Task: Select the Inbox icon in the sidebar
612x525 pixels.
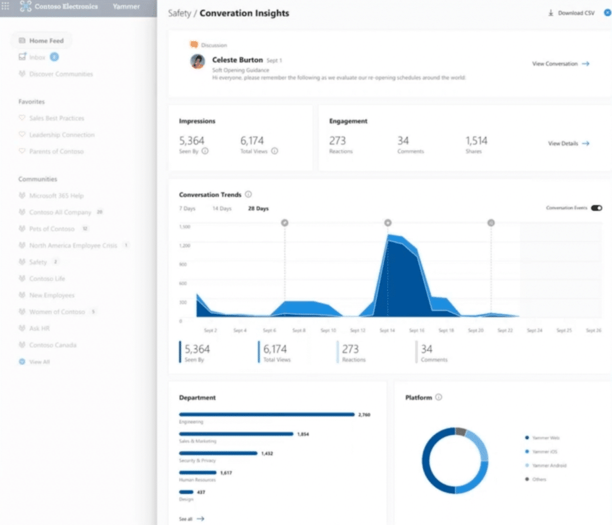Action: [22, 57]
